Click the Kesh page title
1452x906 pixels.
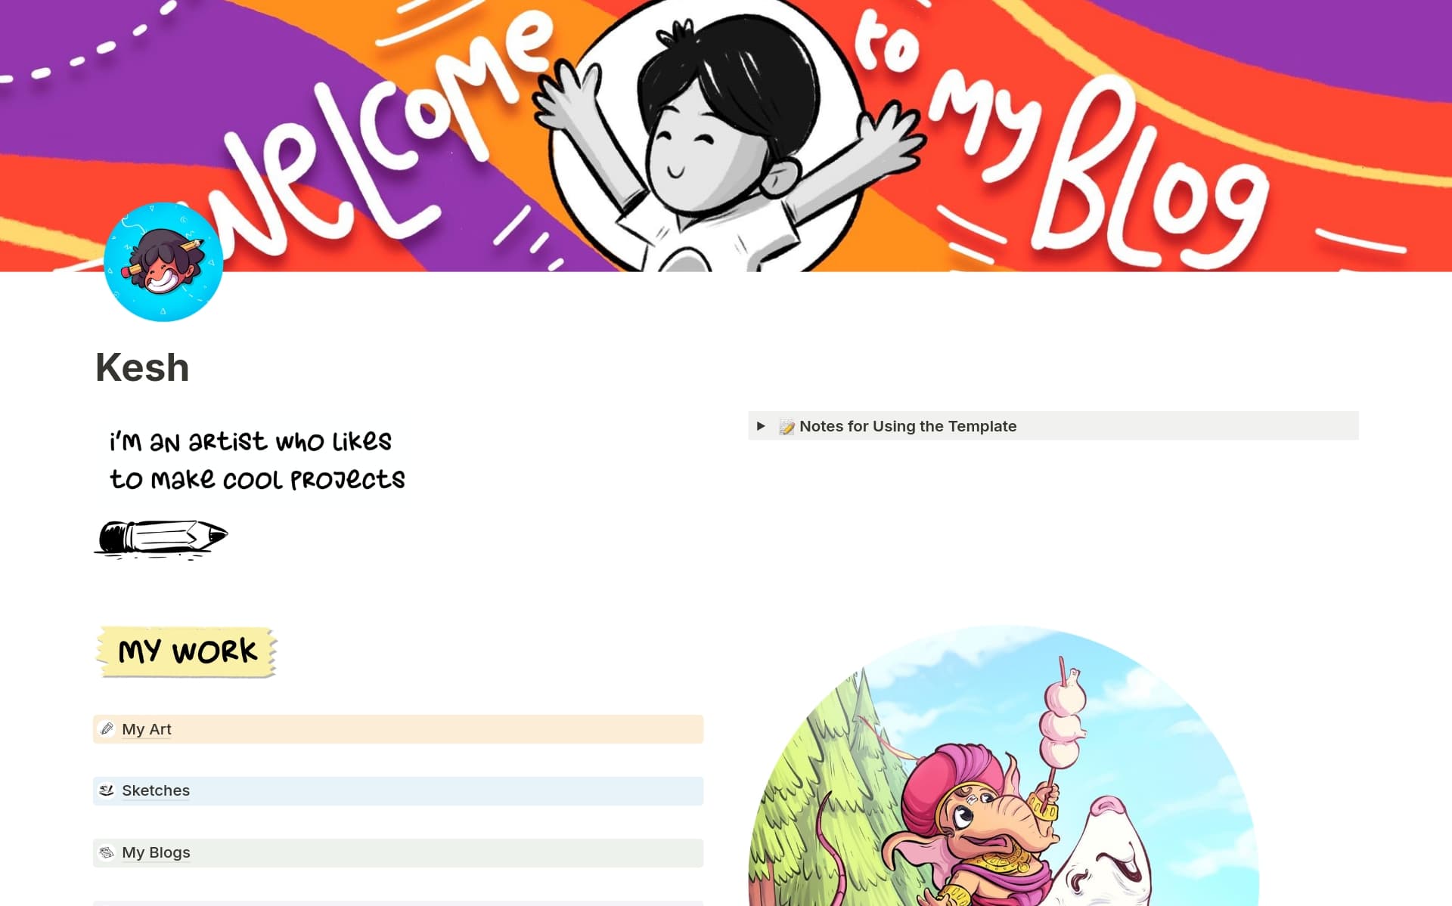(x=142, y=368)
